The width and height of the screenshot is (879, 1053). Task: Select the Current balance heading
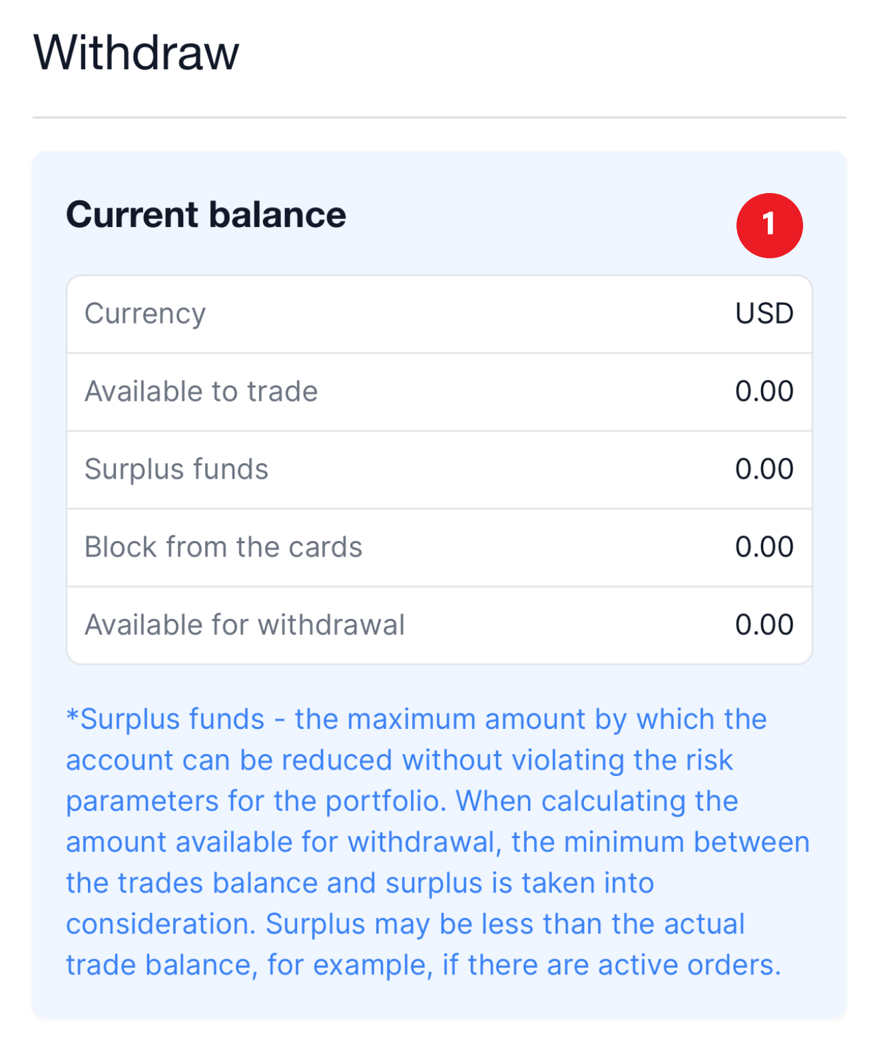pyautogui.click(x=206, y=215)
